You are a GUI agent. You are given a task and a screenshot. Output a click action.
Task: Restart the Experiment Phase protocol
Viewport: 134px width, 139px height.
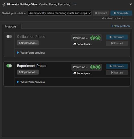[117, 72]
